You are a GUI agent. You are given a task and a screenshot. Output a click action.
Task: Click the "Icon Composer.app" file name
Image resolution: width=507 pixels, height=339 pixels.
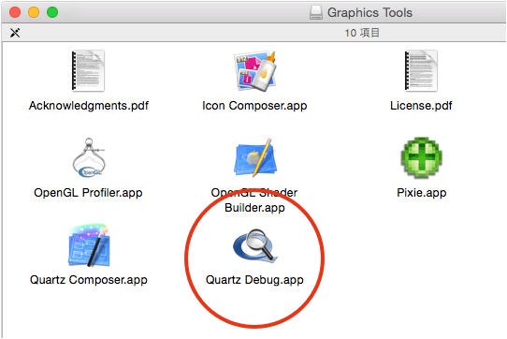254,106
